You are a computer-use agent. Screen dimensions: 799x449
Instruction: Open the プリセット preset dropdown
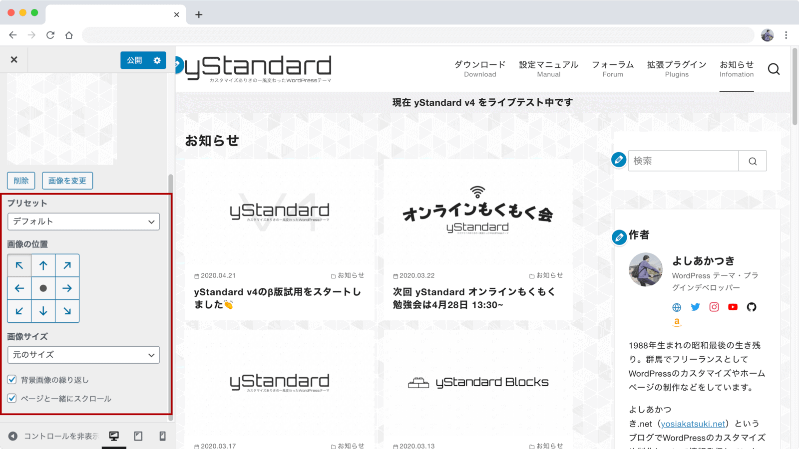click(x=83, y=222)
